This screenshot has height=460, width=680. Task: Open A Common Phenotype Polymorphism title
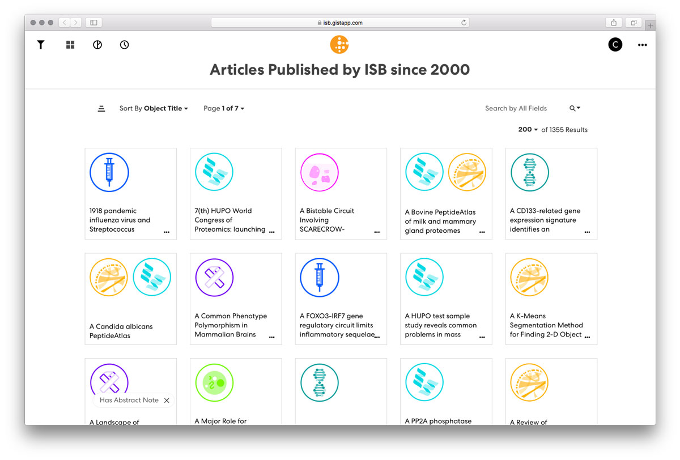pos(231,325)
